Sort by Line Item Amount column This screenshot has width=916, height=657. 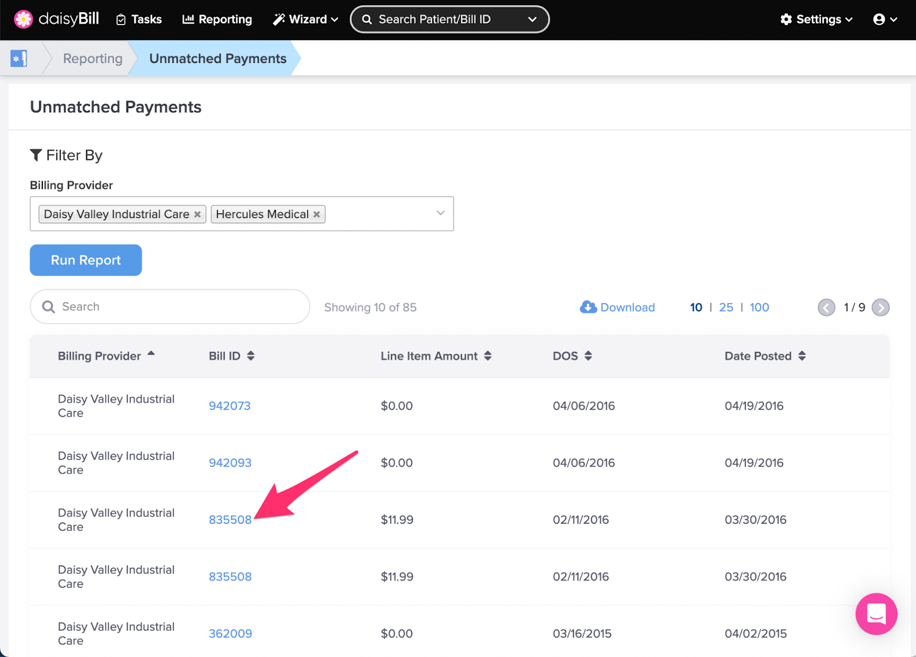click(436, 356)
